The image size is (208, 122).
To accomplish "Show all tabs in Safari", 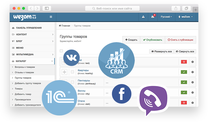I will coord(186,8).
